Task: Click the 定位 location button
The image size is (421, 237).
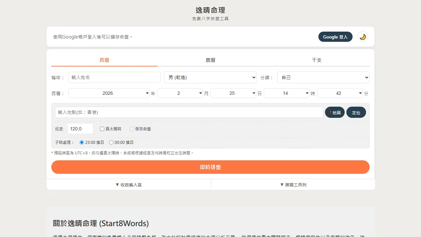Action: 356,112
